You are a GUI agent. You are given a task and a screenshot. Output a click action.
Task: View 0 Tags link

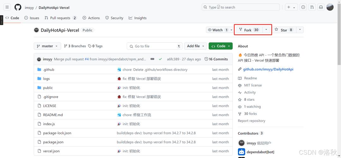point(95,46)
